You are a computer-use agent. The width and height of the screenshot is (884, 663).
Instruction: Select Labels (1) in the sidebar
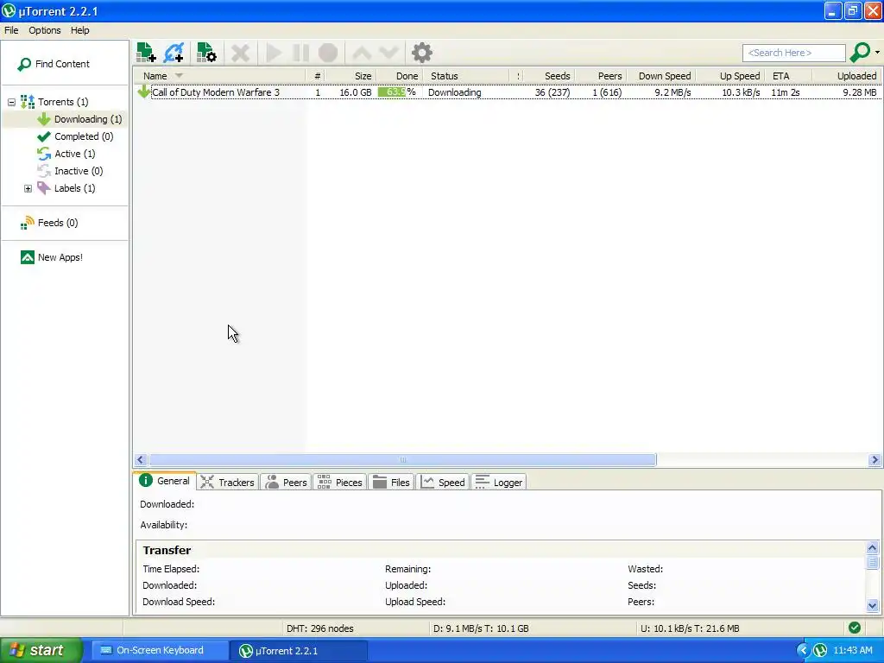click(x=66, y=188)
